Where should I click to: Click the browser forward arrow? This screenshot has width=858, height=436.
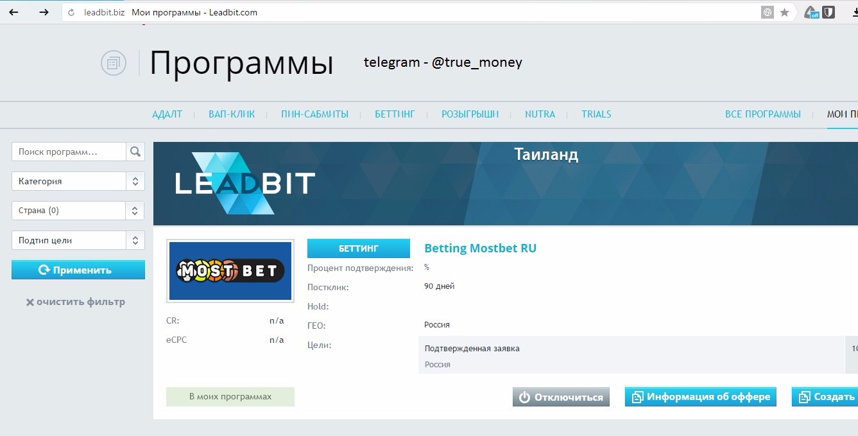(44, 12)
